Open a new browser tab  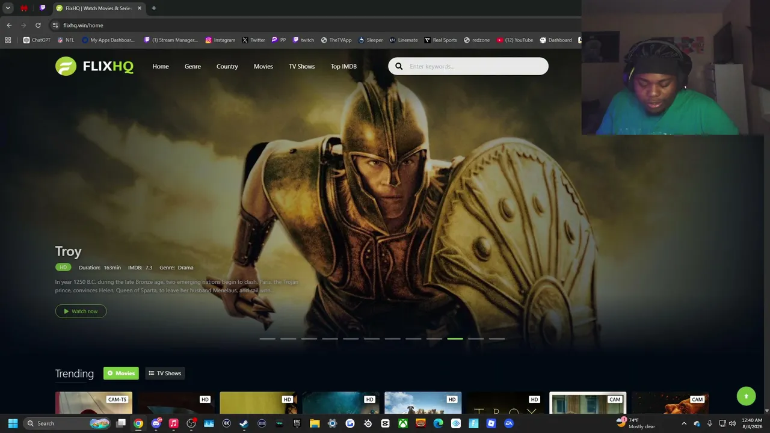tap(153, 8)
